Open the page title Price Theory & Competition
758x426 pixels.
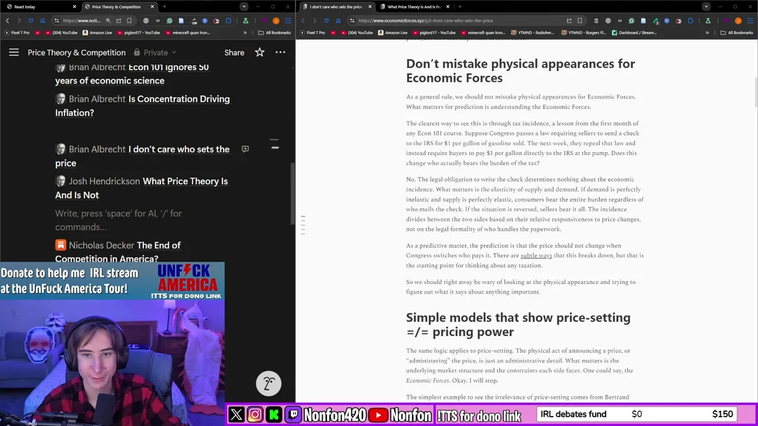click(x=76, y=52)
